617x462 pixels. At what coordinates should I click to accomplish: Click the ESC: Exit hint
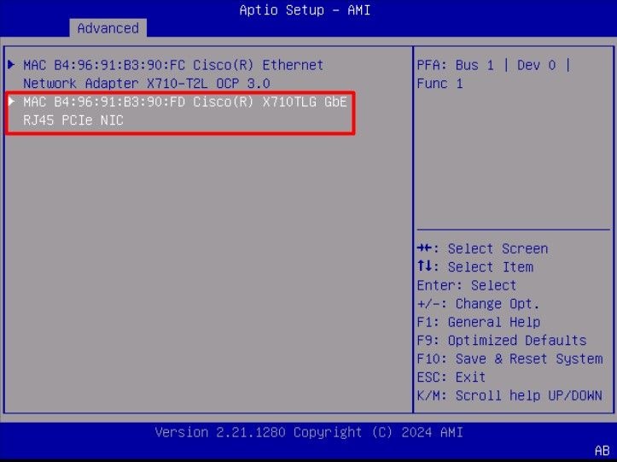point(451,377)
